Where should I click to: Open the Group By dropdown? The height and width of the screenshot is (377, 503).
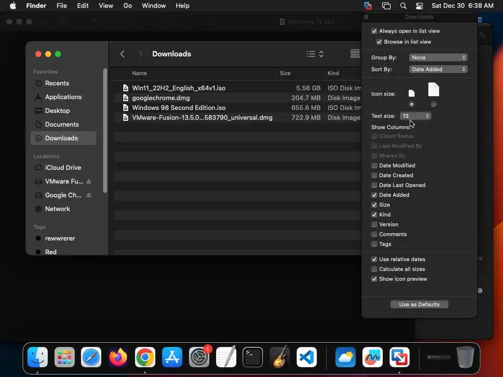pyautogui.click(x=438, y=57)
